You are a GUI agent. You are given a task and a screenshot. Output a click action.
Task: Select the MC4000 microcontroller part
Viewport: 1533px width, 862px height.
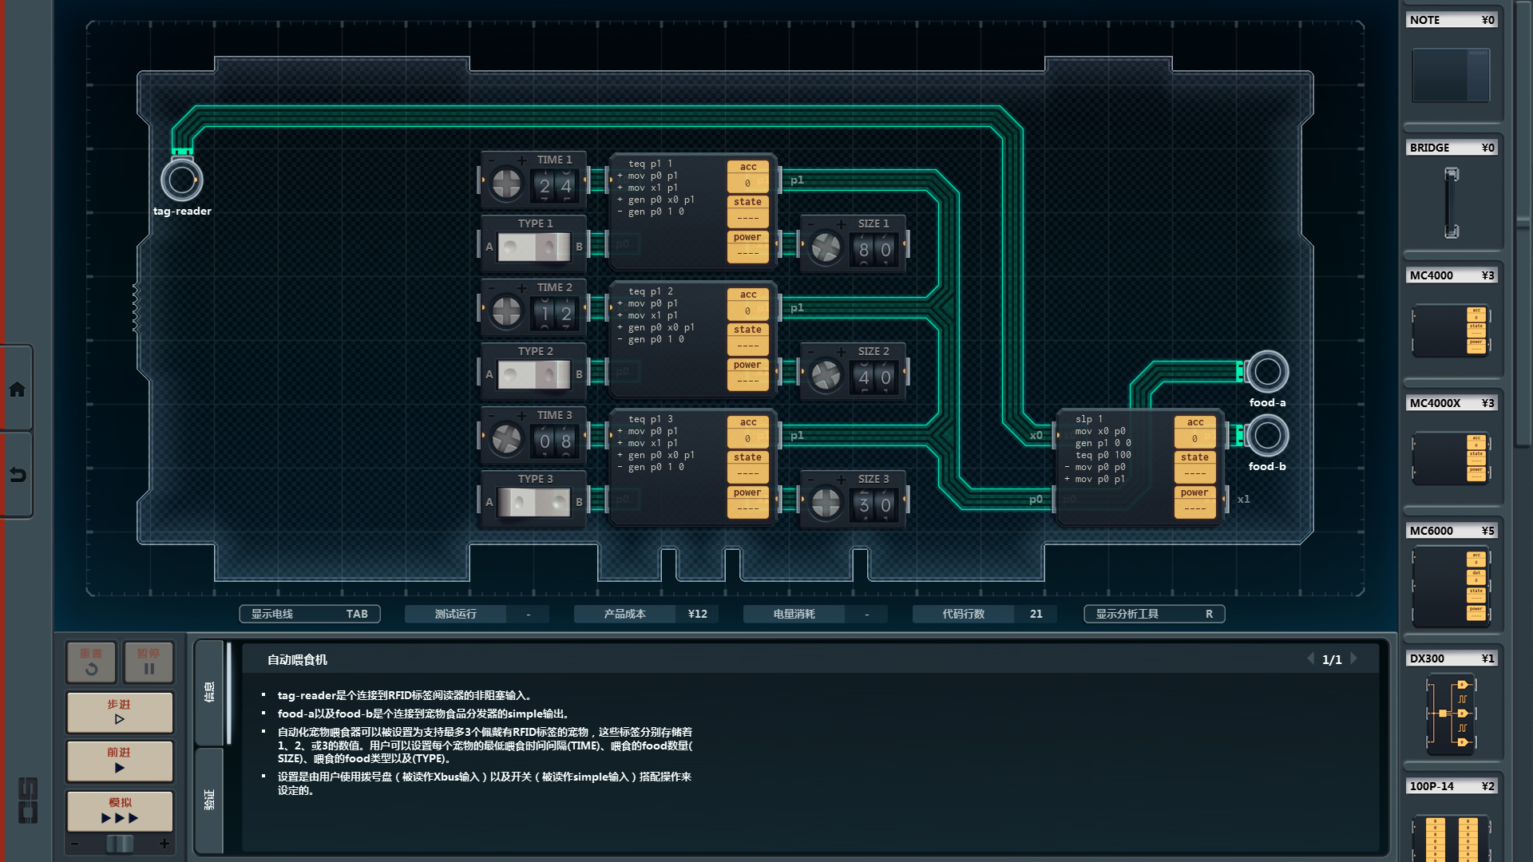point(1451,330)
